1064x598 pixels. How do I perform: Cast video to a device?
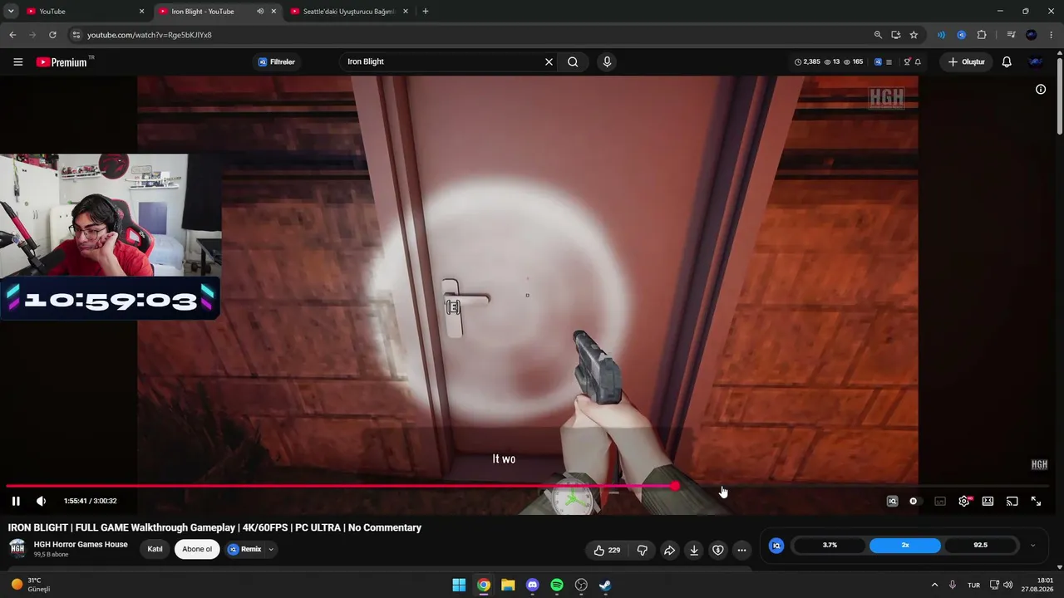tap(1012, 501)
